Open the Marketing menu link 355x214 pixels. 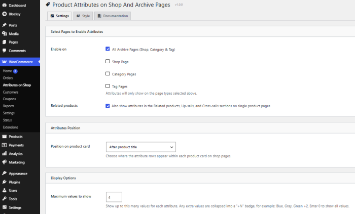tap(17, 162)
